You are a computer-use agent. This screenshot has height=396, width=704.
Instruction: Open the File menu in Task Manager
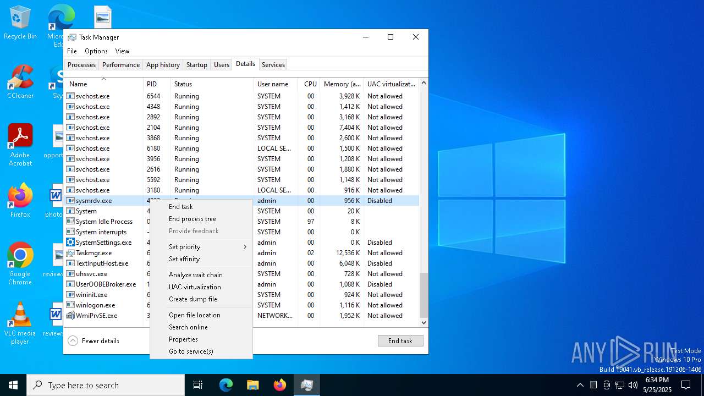coord(72,51)
